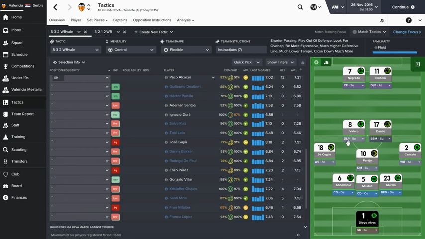Toggle the Match Tactics training focus
Screen dimensions: 425x239
pyautogui.click(x=369, y=32)
